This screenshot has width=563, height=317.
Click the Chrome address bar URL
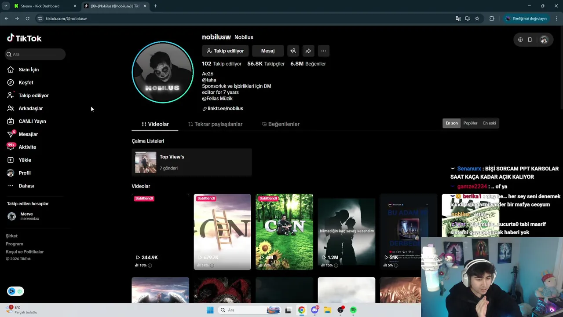click(x=66, y=18)
